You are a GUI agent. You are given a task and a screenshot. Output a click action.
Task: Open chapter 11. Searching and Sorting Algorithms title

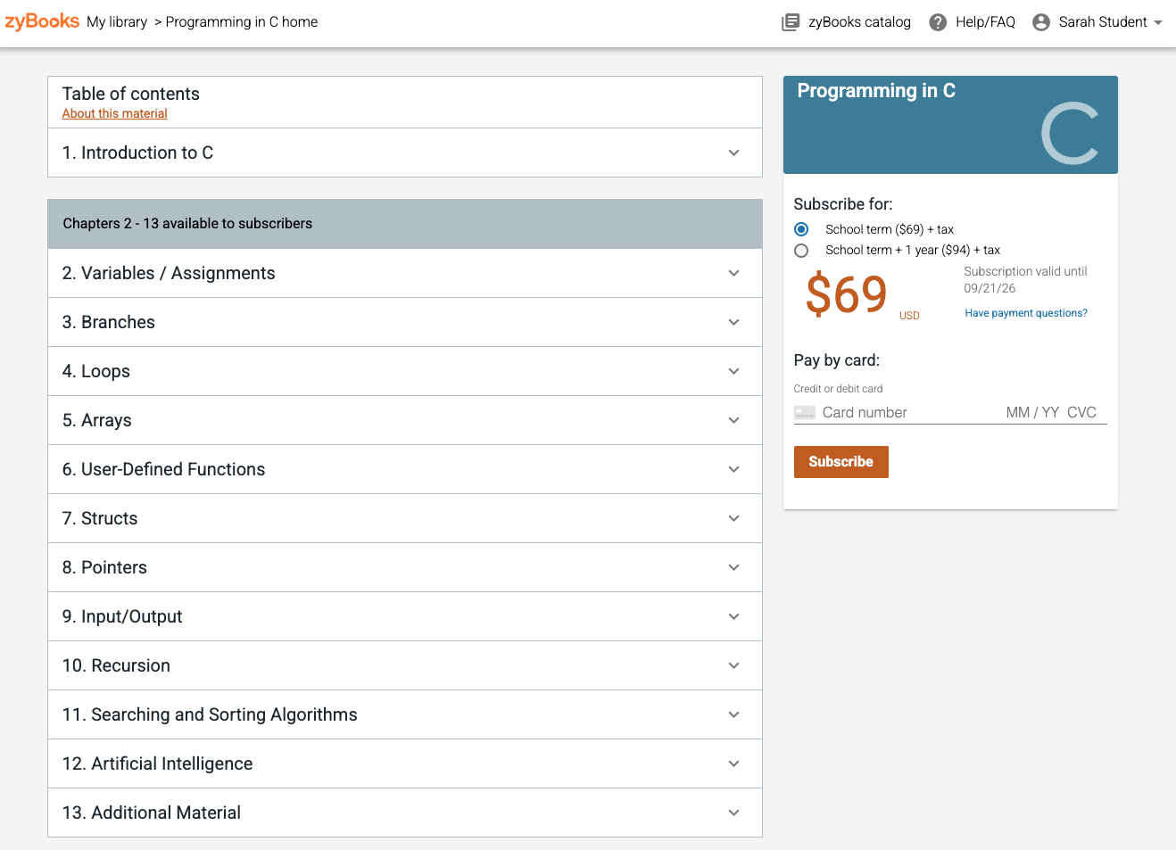(x=210, y=714)
